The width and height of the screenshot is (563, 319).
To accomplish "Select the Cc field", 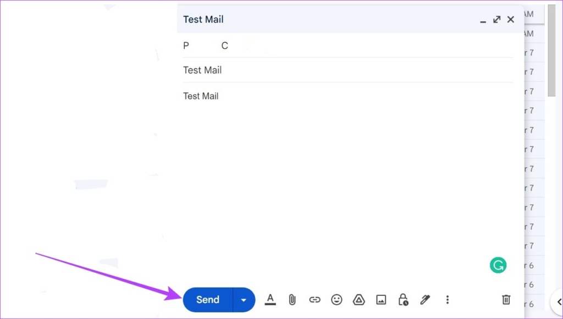I will (224, 46).
